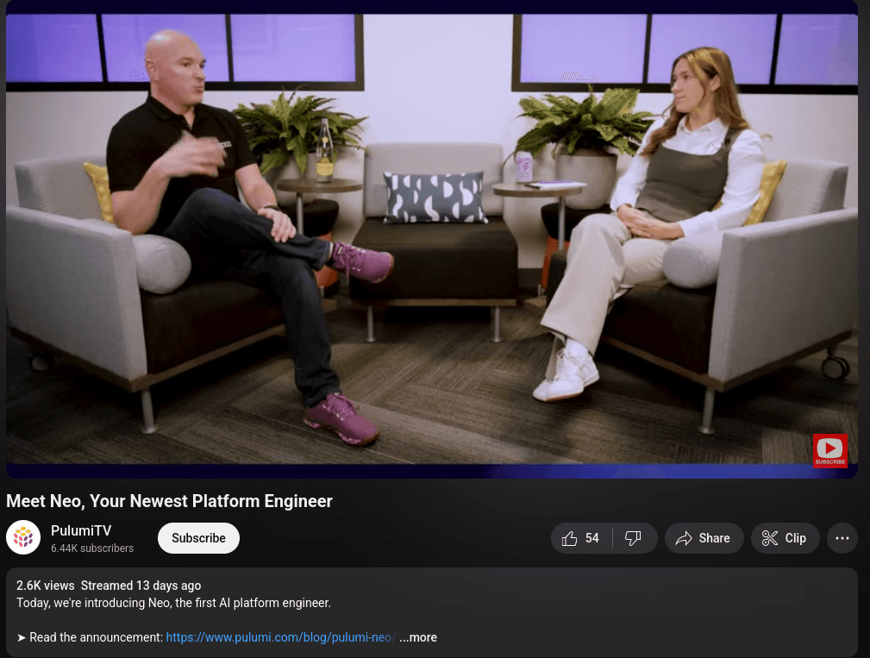Click the 2.6K views info line
Viewport: 870px width, 658px height.
pos(109,586)
